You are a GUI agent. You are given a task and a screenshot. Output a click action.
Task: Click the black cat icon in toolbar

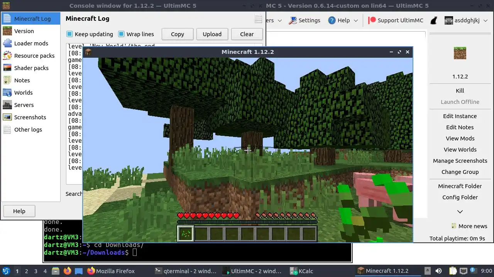click(x=434, y=20)
